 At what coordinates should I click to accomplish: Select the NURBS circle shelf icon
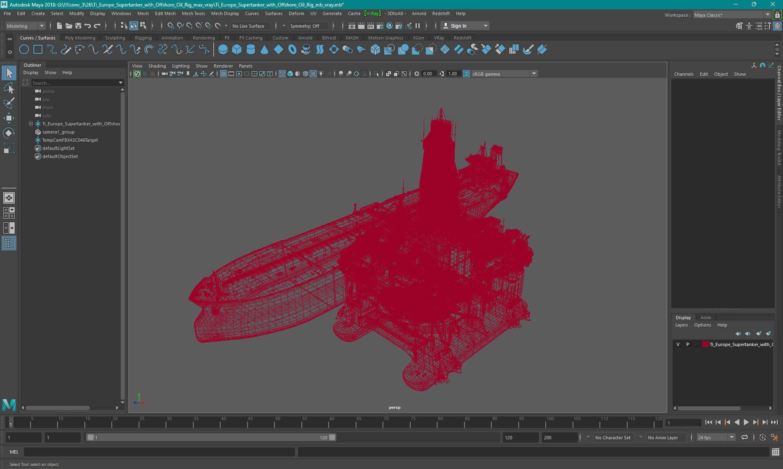pos(24,50)
